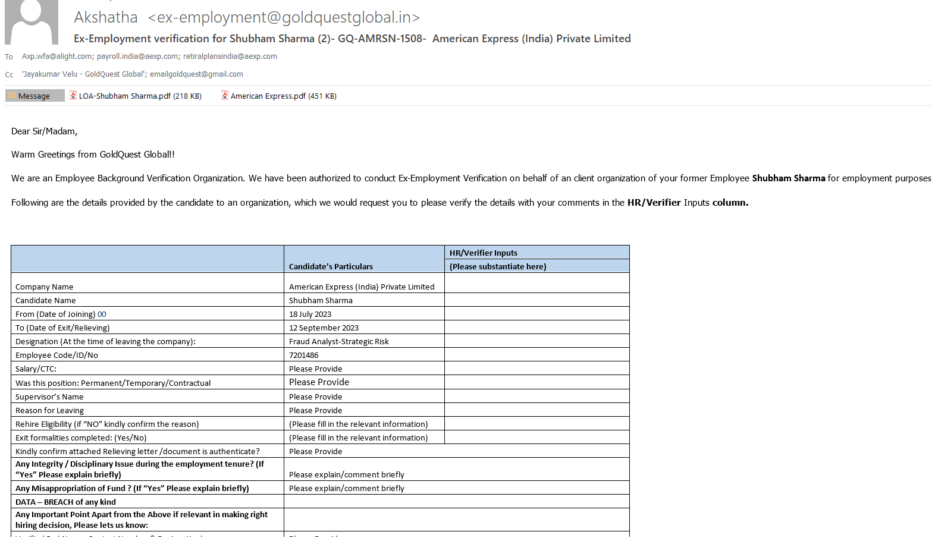Screen dimensions: 932x538
Task: Open attachment American Express.pdf
Action: pyautogui.click(x=279, y=96)
